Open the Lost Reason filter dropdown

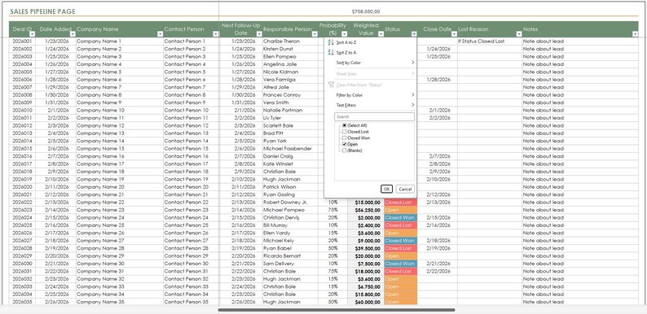[519, 34]
